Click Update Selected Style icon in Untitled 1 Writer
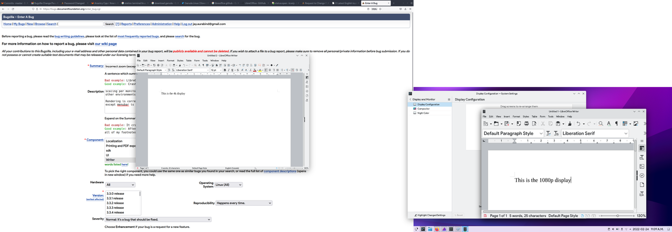672x232 pixels. (548, 133)
